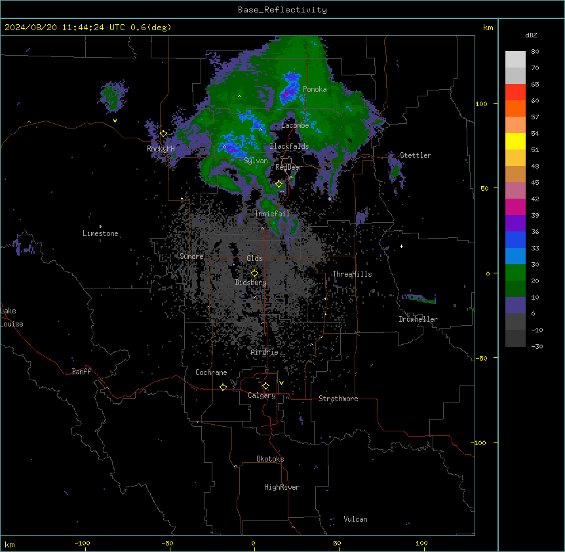Click the magenta swatch between 42 and 39
565x552 pixels.
tap(515, 207)
